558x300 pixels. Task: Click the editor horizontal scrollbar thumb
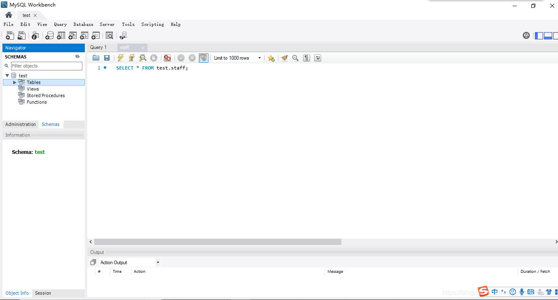(x=218, y=242)
